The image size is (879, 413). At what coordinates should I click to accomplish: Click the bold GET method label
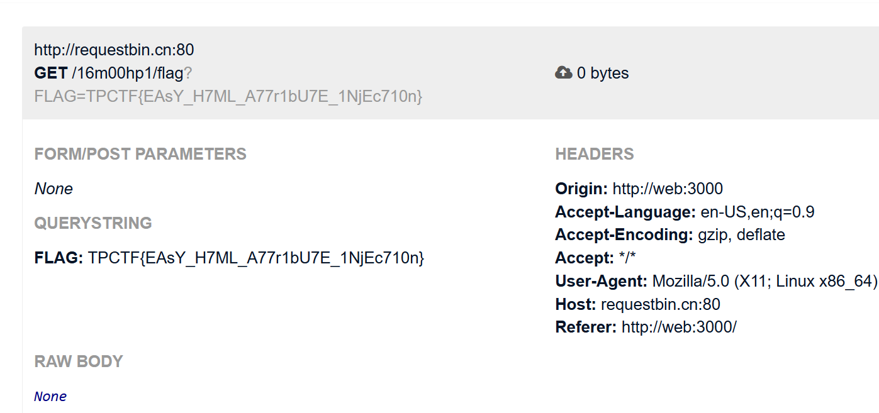coord(50,73)
